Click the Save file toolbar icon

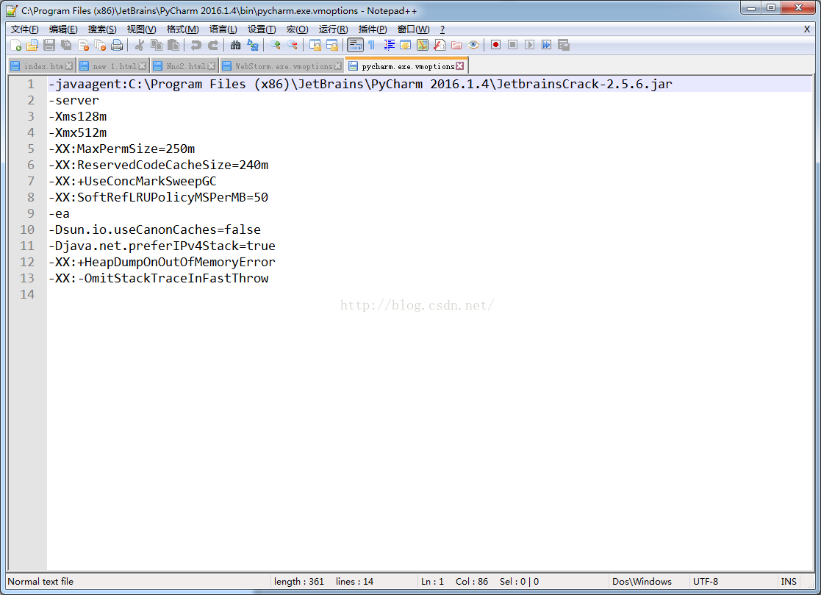point(49,46)
